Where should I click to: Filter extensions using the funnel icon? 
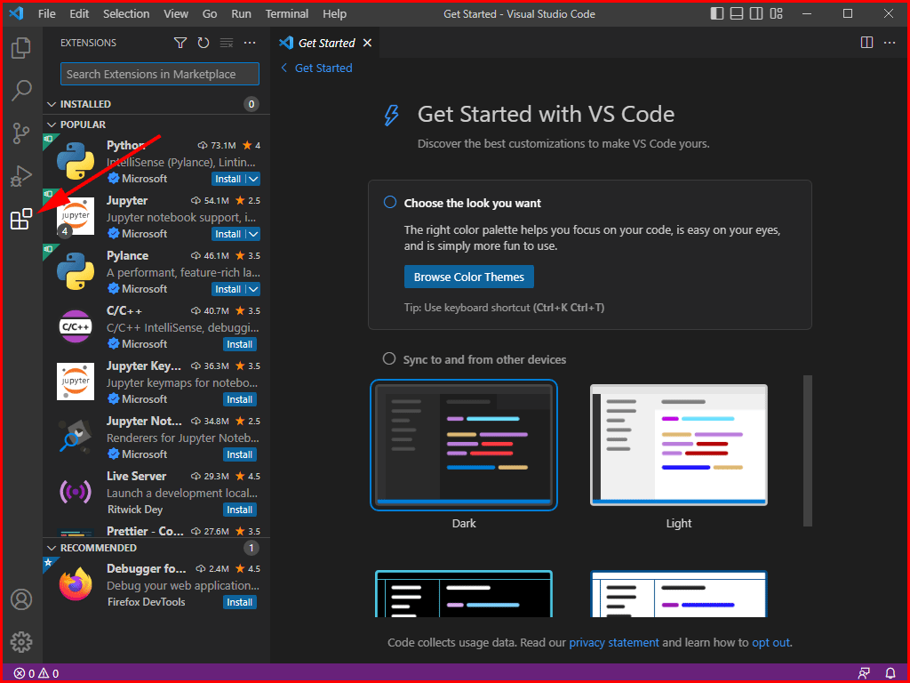(x=180, y=43)
